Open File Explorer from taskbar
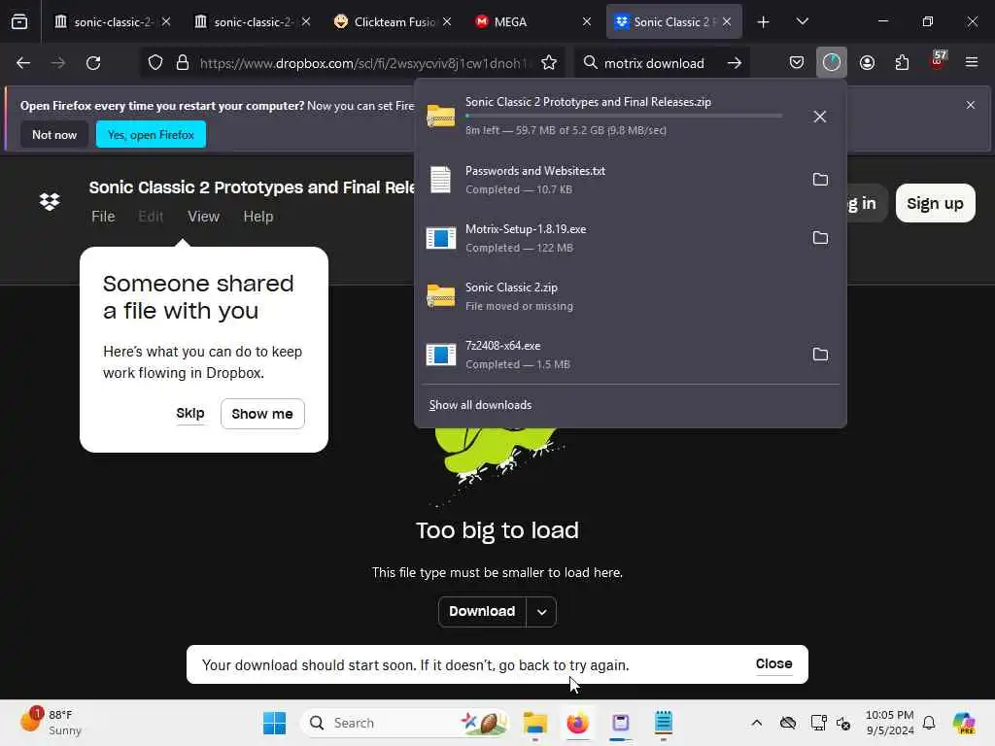 coord(535,723)
